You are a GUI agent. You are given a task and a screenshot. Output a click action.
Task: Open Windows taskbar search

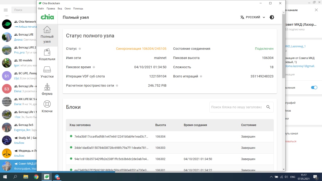(x=15, y=177)
